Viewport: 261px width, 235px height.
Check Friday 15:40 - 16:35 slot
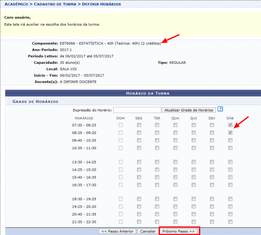click(x=212, y=177)
